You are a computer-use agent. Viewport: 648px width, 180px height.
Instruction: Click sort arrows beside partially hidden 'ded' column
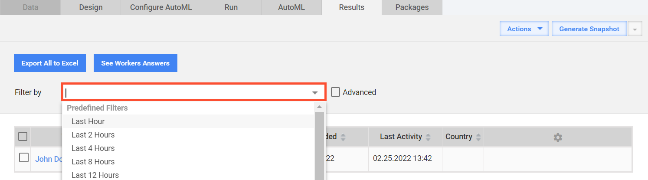click(343, 137)
